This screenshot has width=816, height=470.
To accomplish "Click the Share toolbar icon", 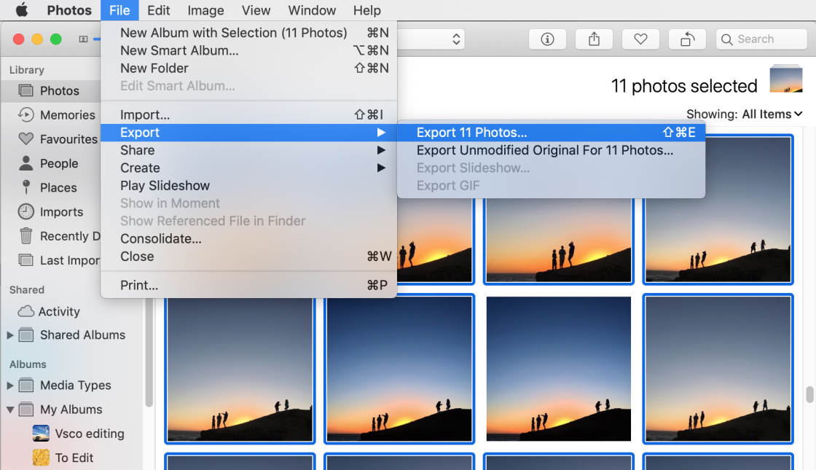I will click(594, 39).
